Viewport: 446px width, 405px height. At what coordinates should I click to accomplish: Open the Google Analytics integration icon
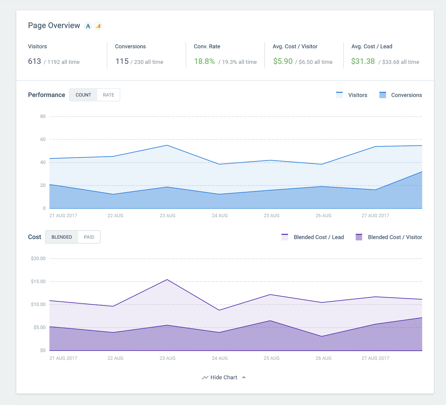[x=98, y=26]
